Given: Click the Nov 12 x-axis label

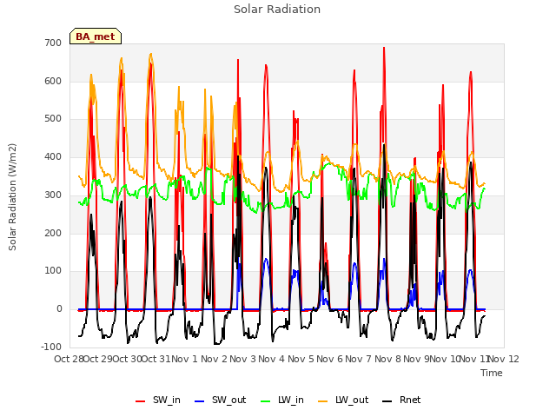Looking at the screenshot, I should pyautogui.click(x=504, y=359).
